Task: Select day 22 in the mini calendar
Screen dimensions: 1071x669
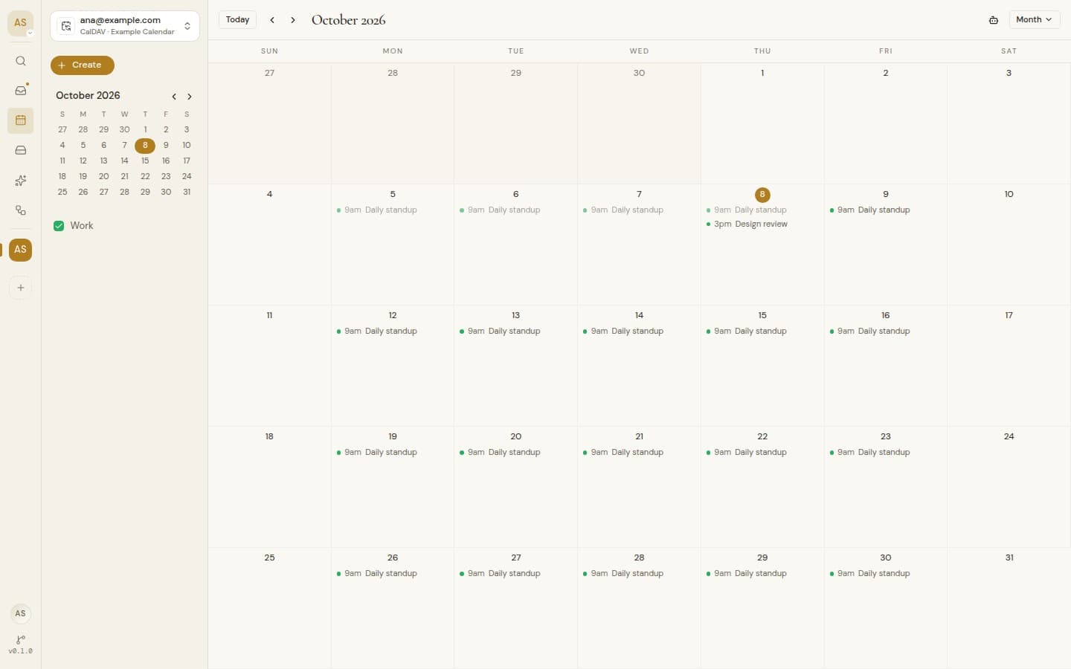Action: click(145, 176)
